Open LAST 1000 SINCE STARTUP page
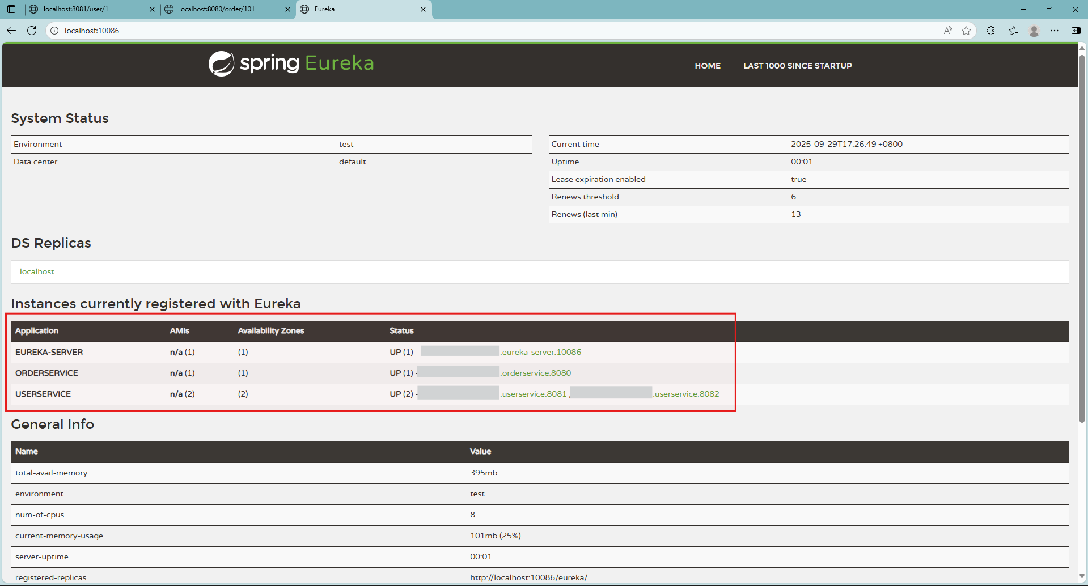Screen dimensions: 1088x586 (798, 66)
